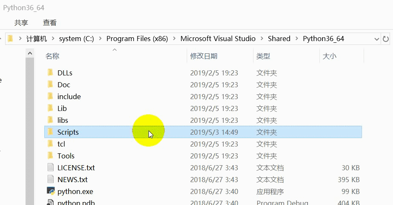
Task: Select the Tools folder name
Action: click(66, 156)
